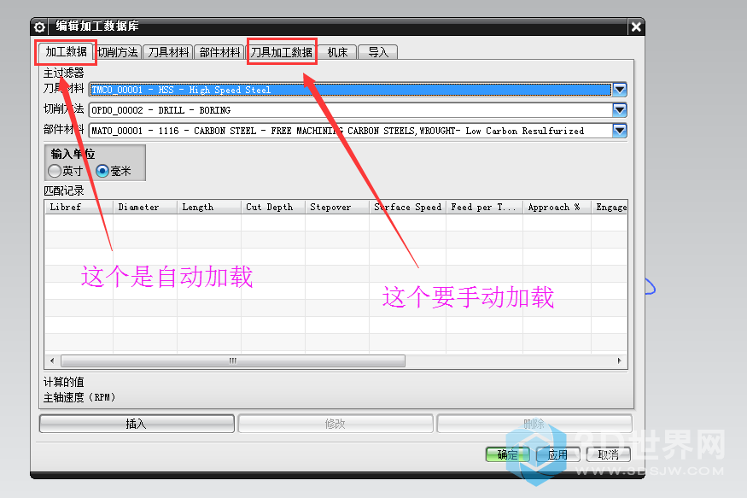Viewport: 747px width, 498px height.
Task: Go to the 导入 tab
Action: coord(378,52)
